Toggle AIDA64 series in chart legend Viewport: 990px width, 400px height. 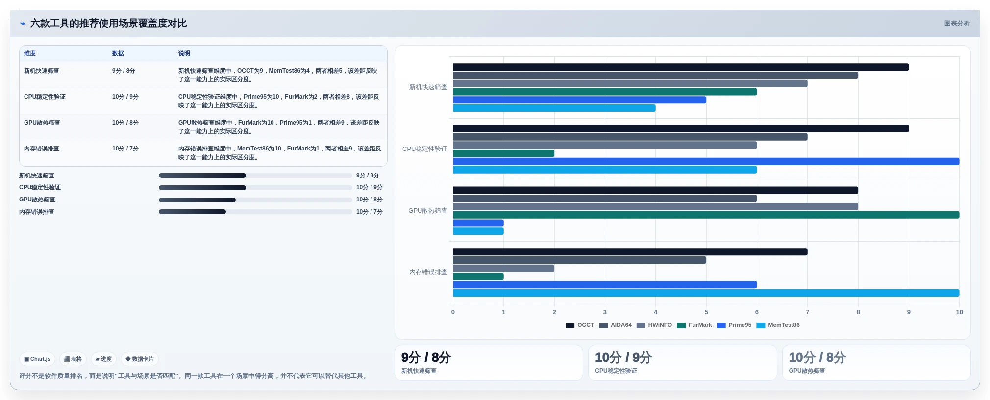pos(615,325)
